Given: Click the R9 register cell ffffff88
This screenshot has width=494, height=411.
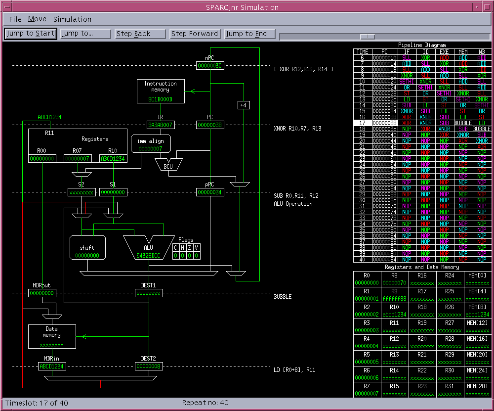Looking at the screenshot, I should point(394,295).
